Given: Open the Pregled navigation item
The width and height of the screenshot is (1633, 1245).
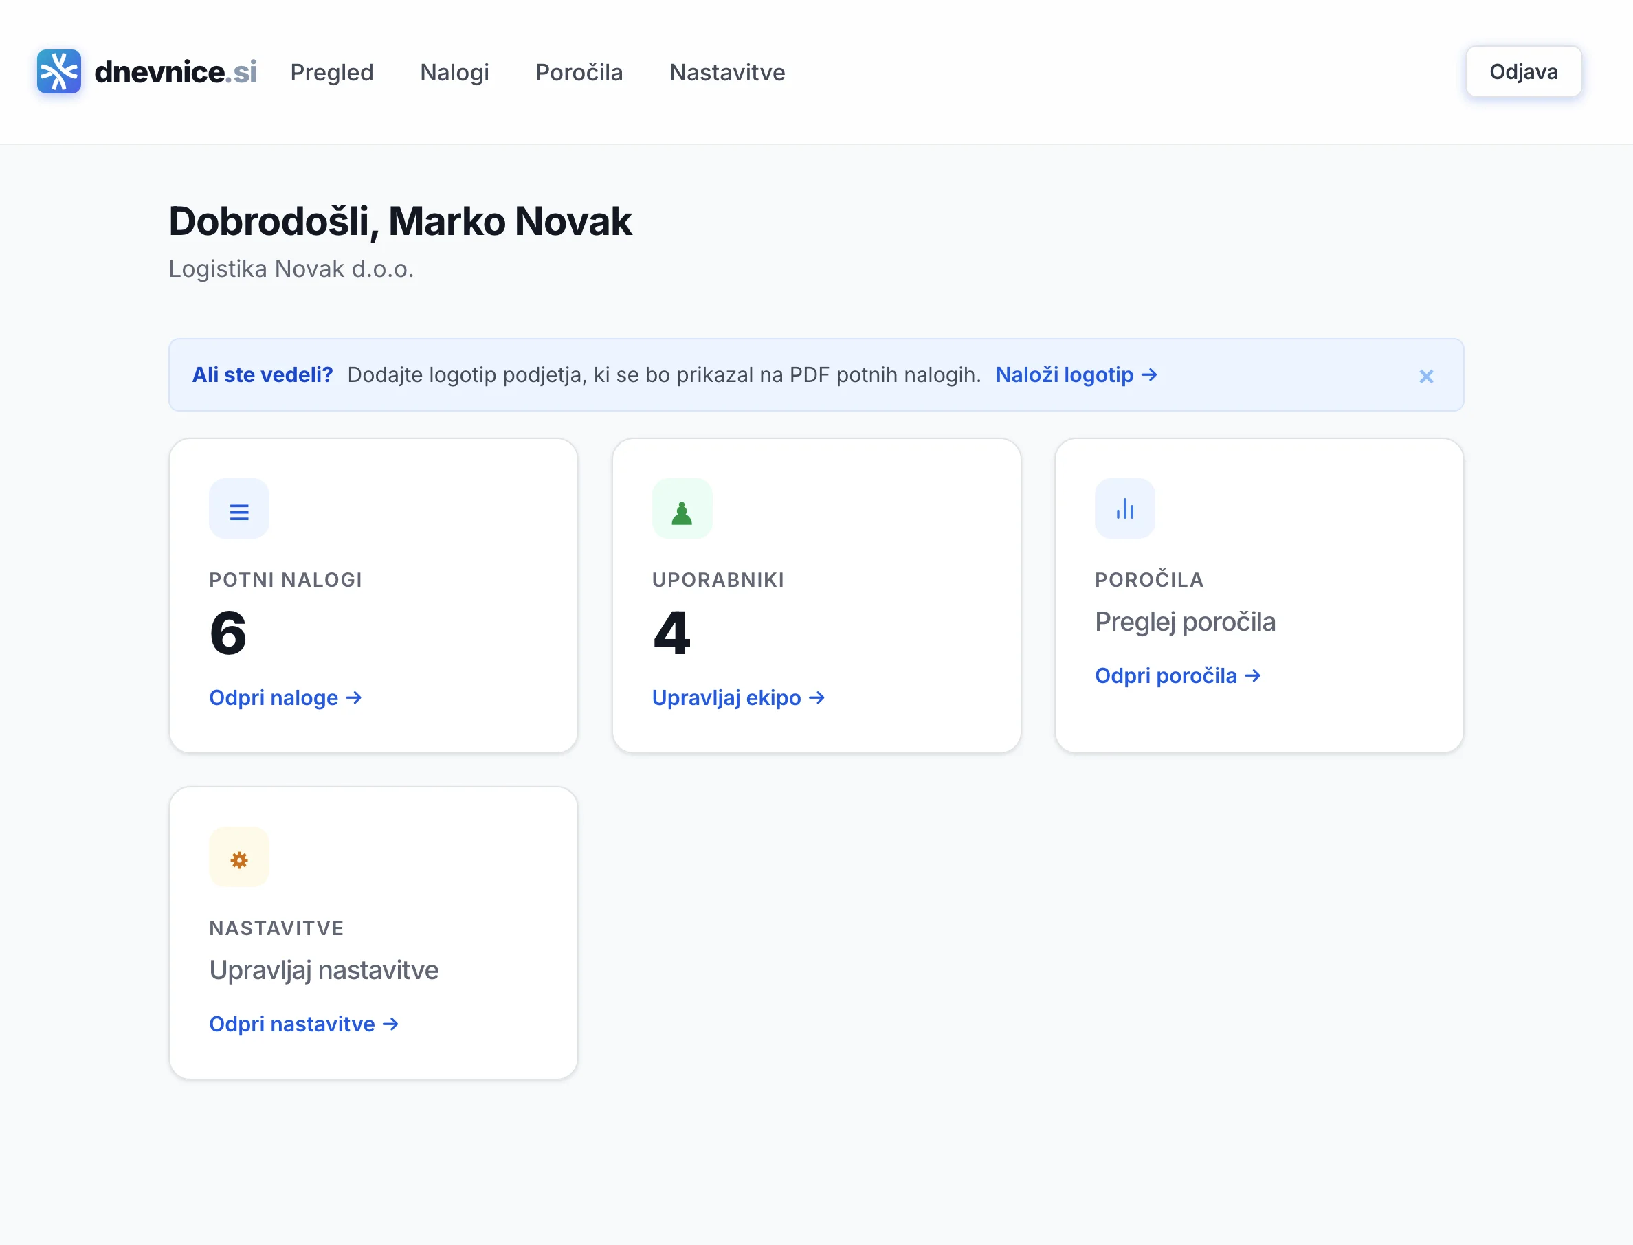Looking at the screenshot, I should tap(331, 73).
